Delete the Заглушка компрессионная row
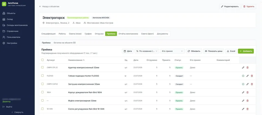Viewport: 262px width, 115px height. [252, 84]
